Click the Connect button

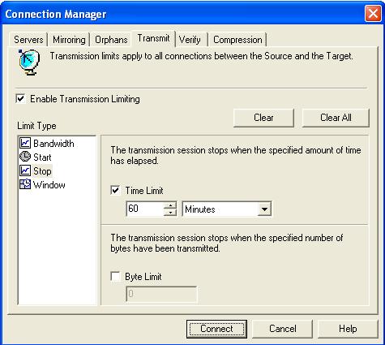click(216, 329)
